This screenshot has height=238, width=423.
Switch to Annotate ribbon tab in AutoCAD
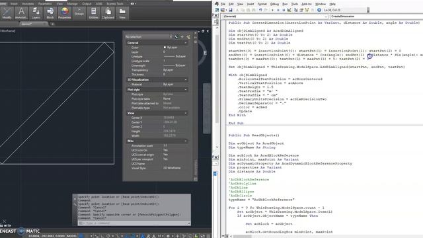[x=28, y=4]
